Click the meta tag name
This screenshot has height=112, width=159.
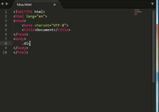(x=28, y=25)
